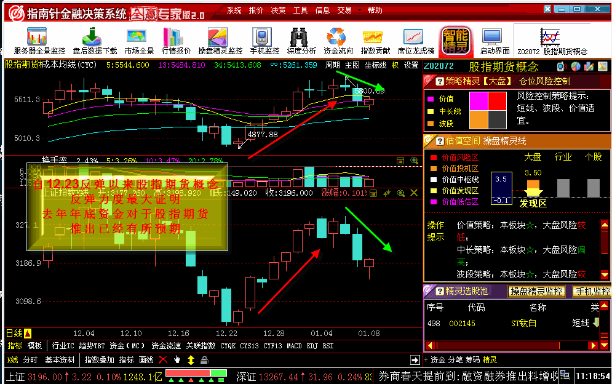
Task: Select the 资金流速 indicator
Action: click(x=166, y=346)
